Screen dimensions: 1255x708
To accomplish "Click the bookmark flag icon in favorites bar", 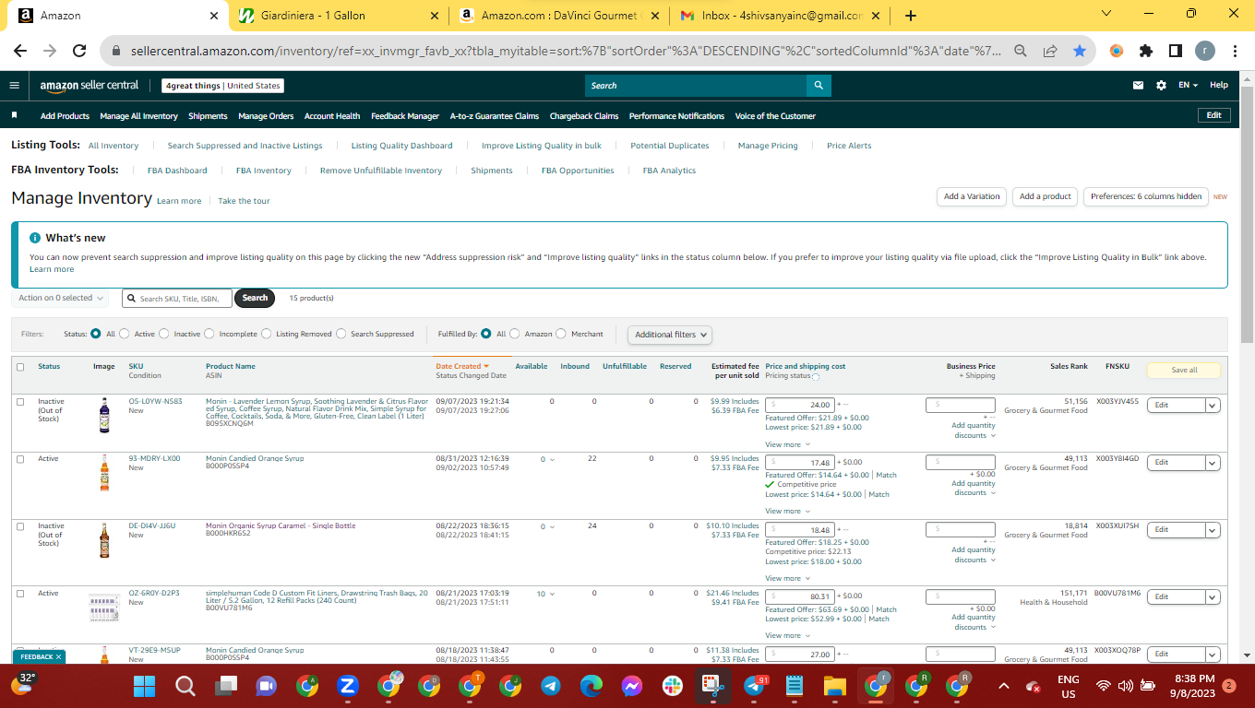I will pyautogui.click(x=15, y=116).
